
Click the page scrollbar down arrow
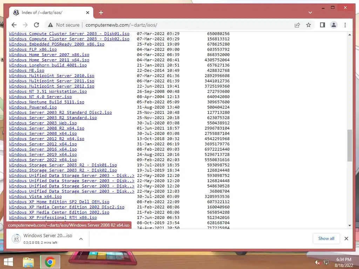[350, 226]
